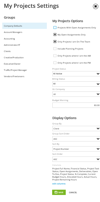Screen dimensions: 100x202
Task: Uncheck My Open Assignments Only
Action: point(55,35)
